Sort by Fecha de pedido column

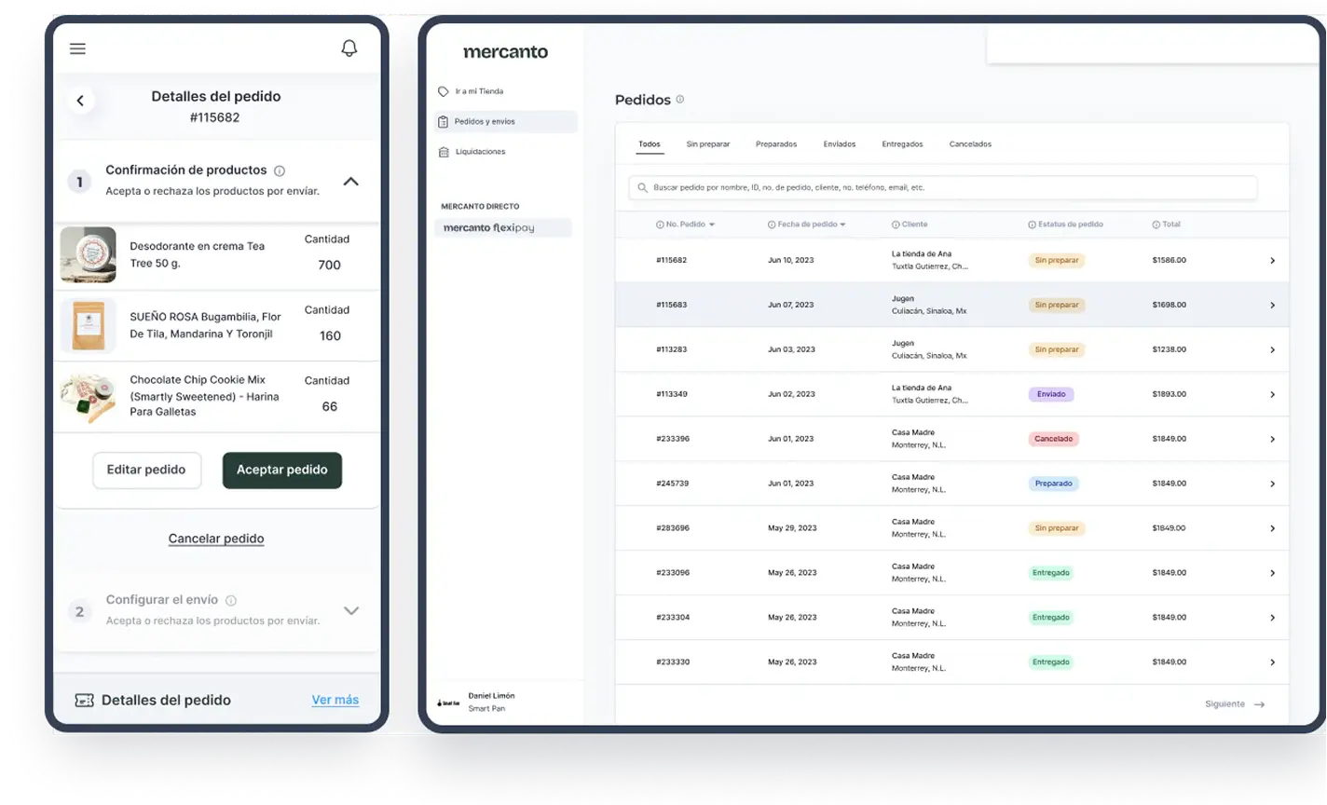point(807,225)
